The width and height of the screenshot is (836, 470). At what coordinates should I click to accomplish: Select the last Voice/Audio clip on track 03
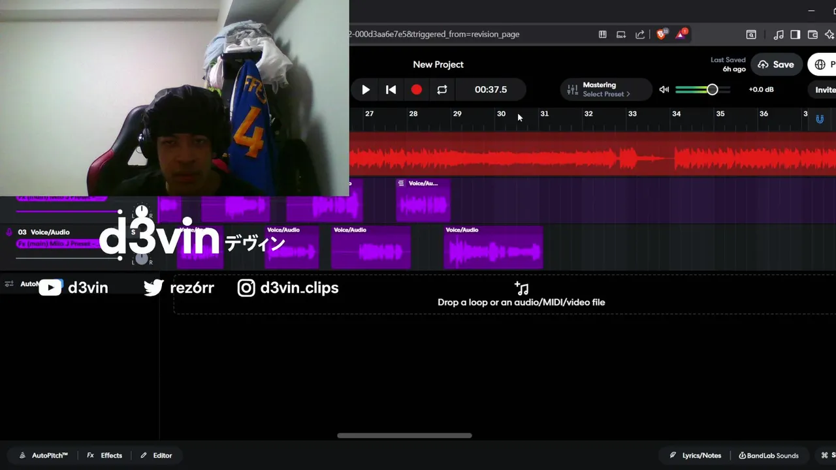point(493,247)
